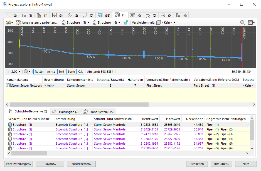The height and width of the screenshot is (171, 261).
Task: Open the zoom tool icon in the profile toolbar
Action: 26,71
